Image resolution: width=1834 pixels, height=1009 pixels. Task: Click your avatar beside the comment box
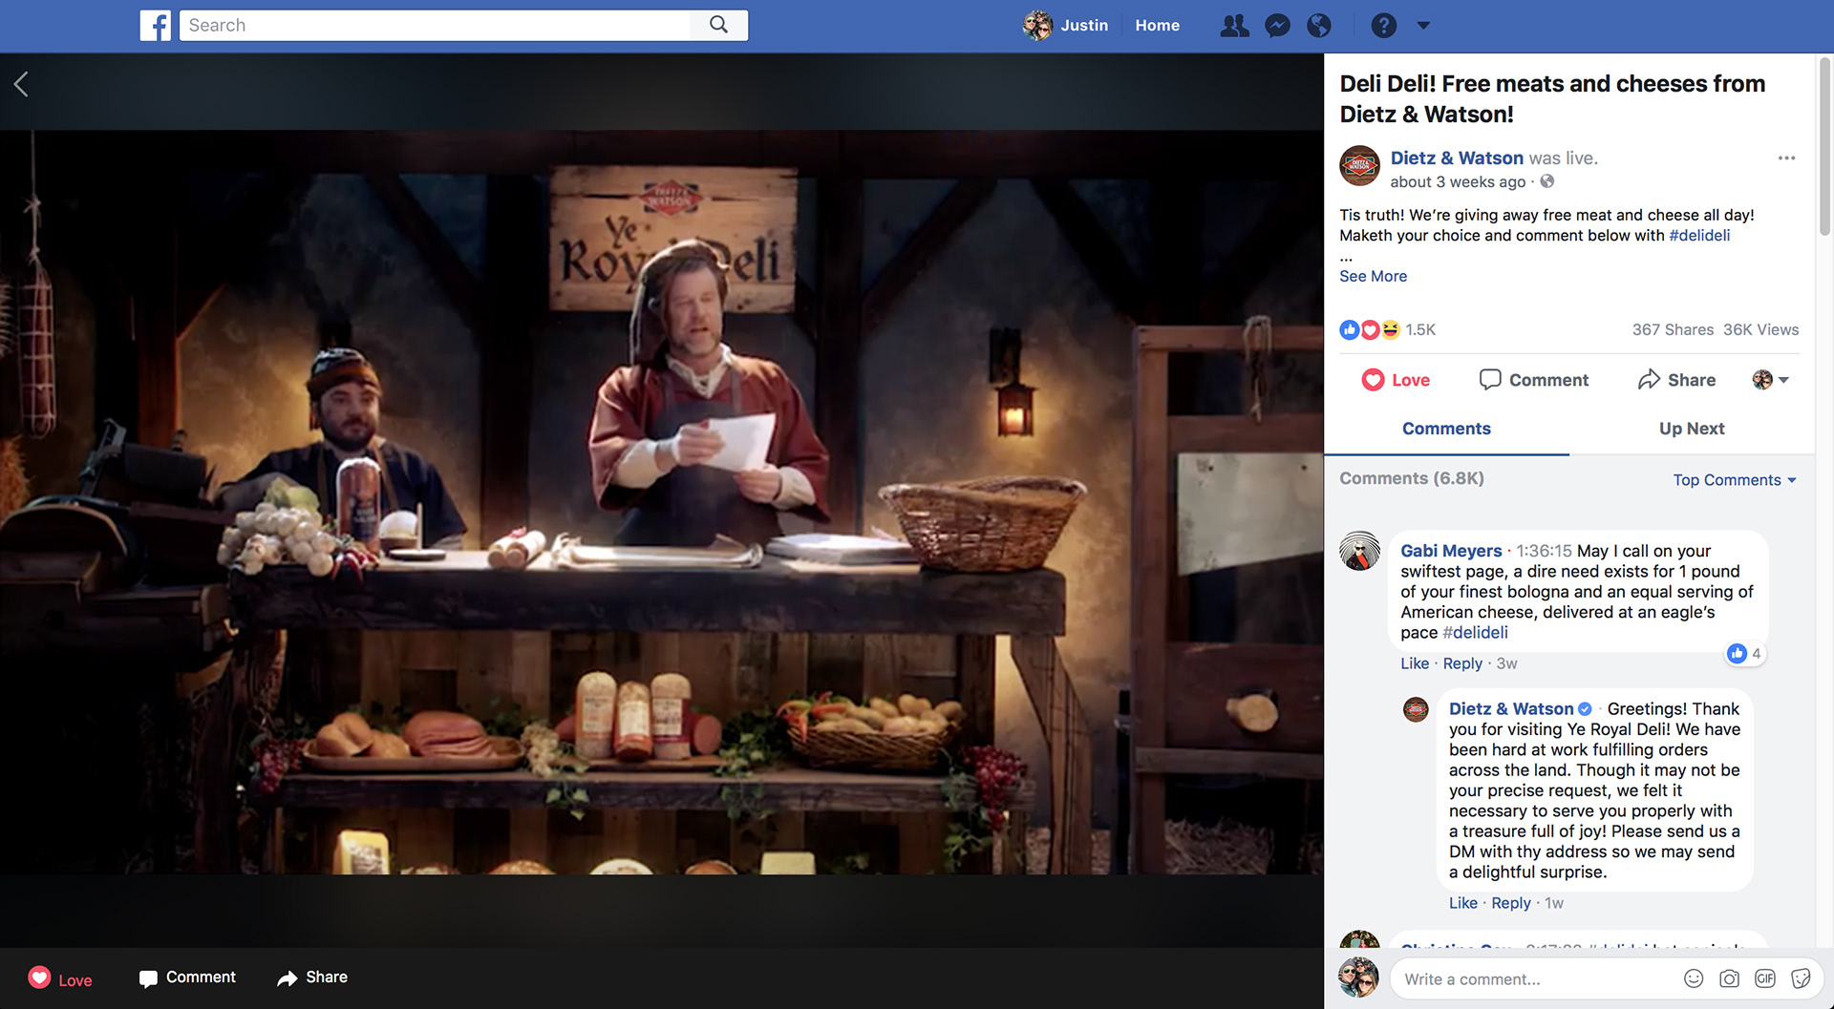pos(1358,977)
